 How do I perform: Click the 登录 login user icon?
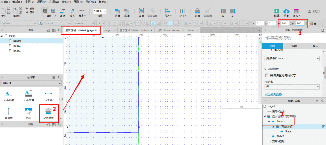(x=309, y=11)
